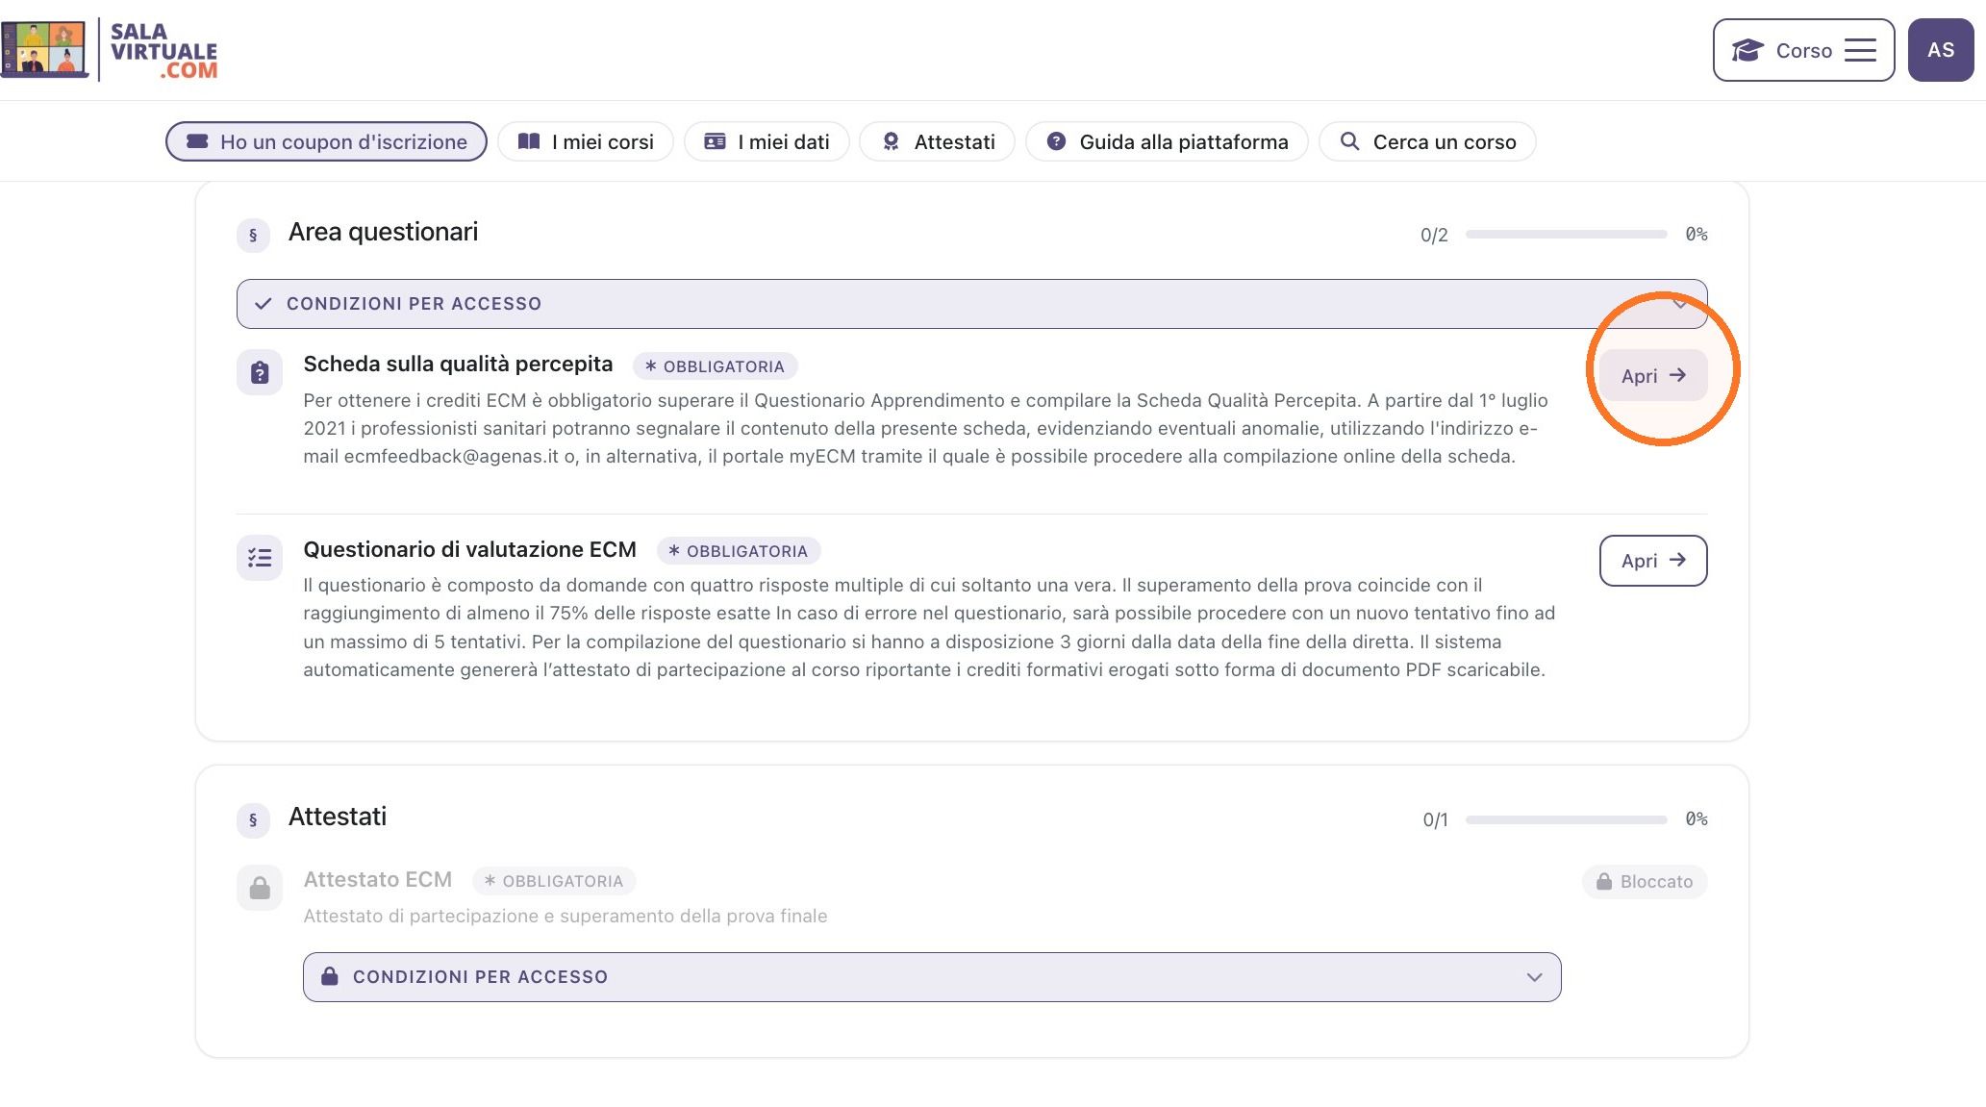
Task: Click the Obbligatoria badge on Questionario ECM
Action: 739,551
